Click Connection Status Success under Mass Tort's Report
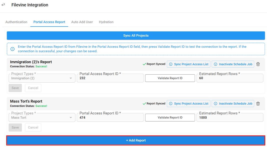267x147 pixels. 29,106
